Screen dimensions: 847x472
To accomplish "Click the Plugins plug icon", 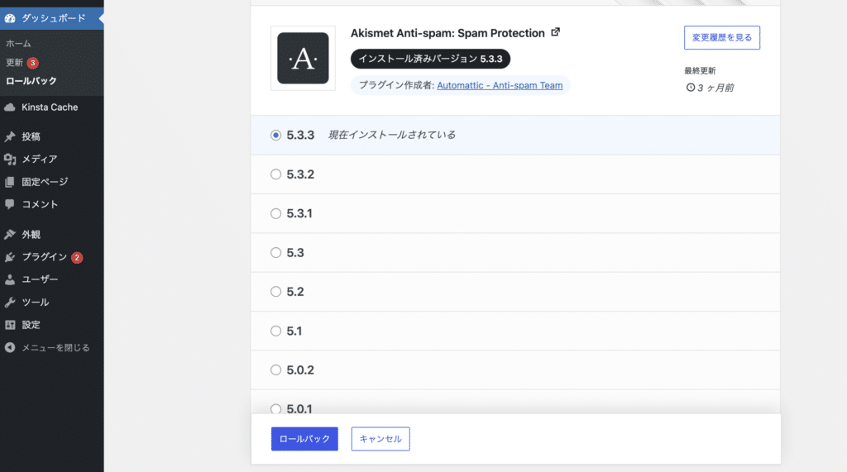I will [x=10, y=257].
